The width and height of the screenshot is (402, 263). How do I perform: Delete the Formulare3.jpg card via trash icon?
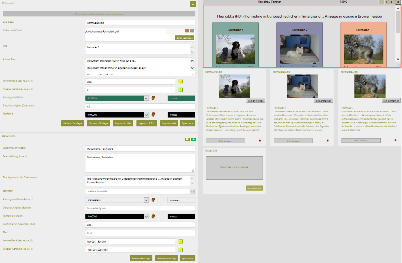pos(395,140)
